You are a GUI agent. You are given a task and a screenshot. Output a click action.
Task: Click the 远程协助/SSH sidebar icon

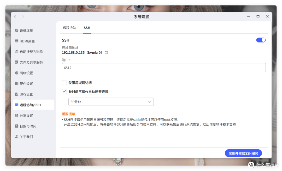click(x=16, y=105)
